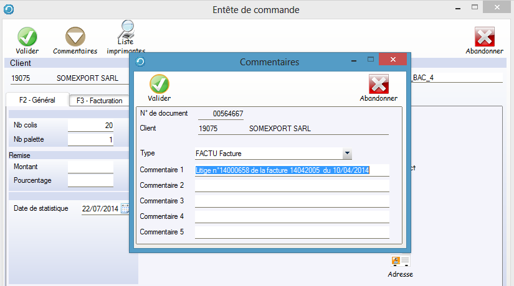Click the Pourcentage input field

[90, 180]
